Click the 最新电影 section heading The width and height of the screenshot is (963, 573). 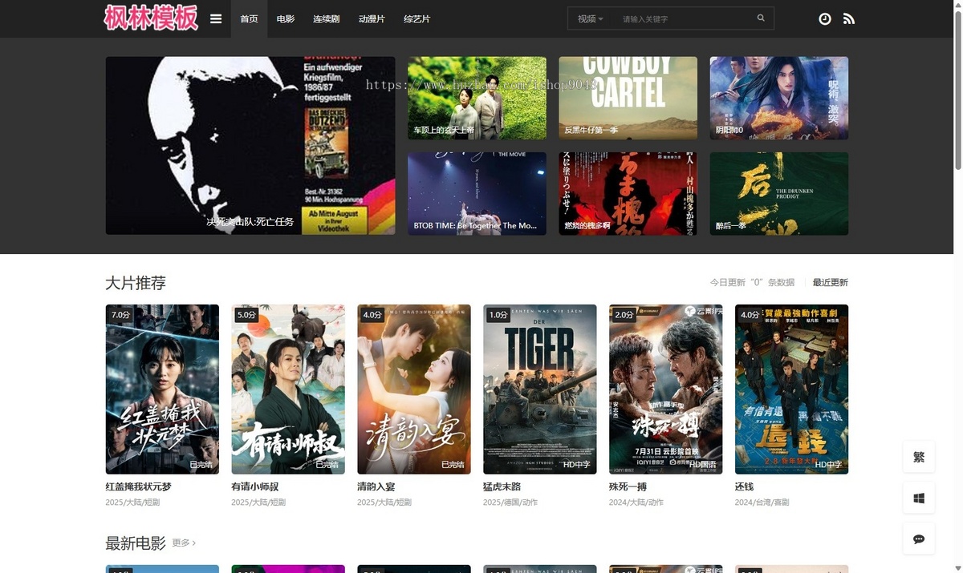pos(136,543)
